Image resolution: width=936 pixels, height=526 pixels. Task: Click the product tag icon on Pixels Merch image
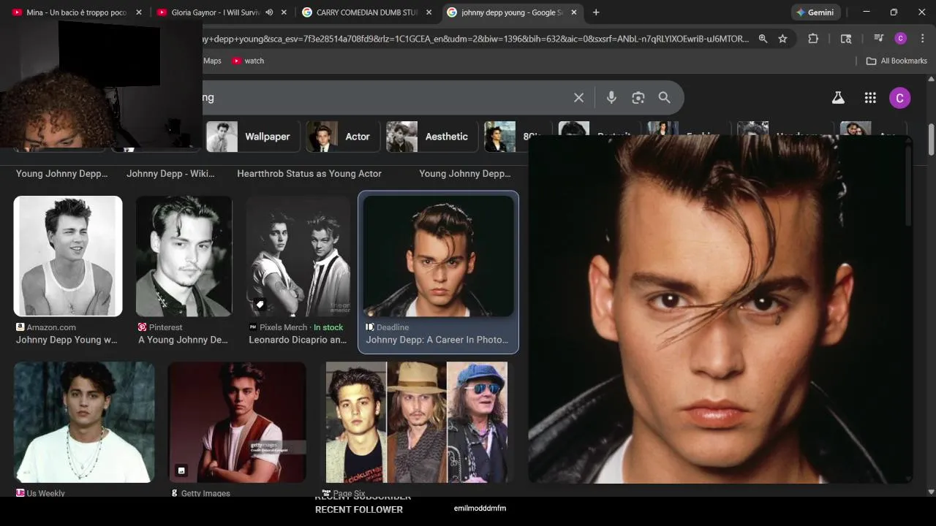tap(260, 304)
